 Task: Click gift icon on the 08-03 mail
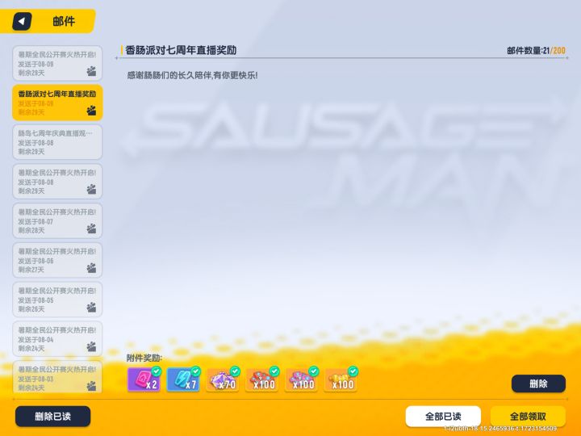91,386
